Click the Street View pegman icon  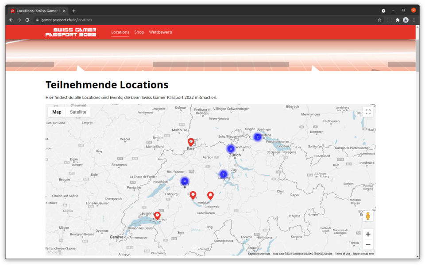[368, 216]
